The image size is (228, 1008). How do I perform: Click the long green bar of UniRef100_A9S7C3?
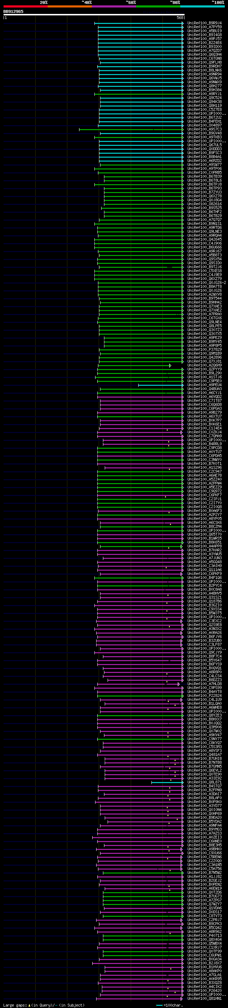click(131, 129)
